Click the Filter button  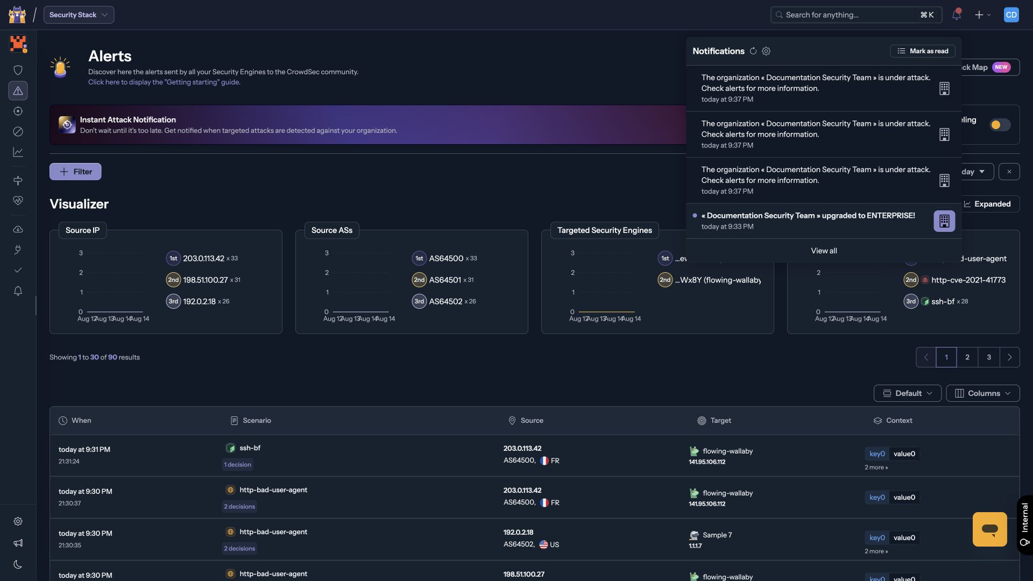[75, 172]
